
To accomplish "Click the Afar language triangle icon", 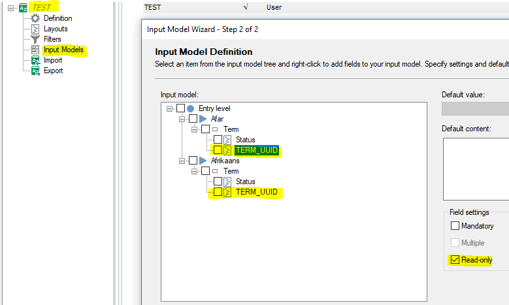I will coord(203,119).
